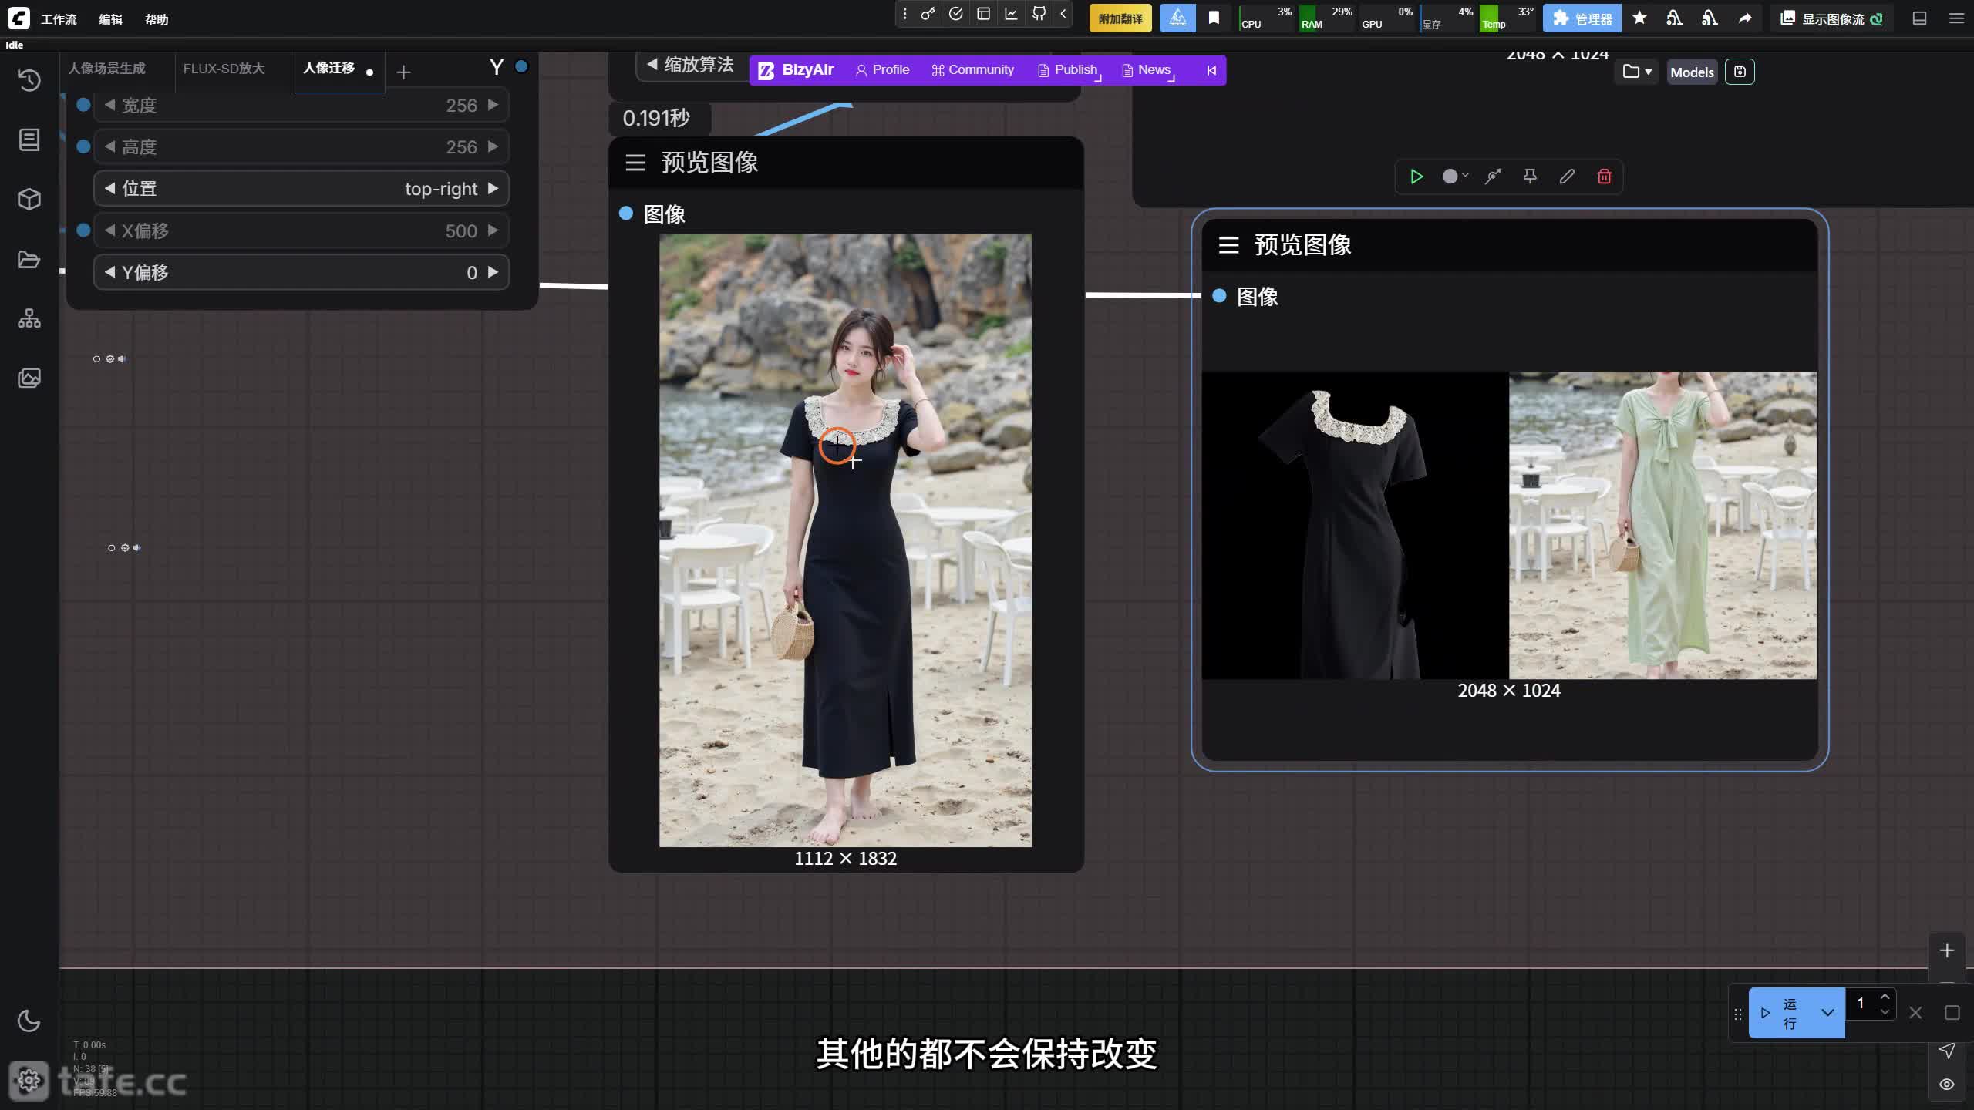
Task: Click the woman in black dress preview image
Action: point(845,540)
